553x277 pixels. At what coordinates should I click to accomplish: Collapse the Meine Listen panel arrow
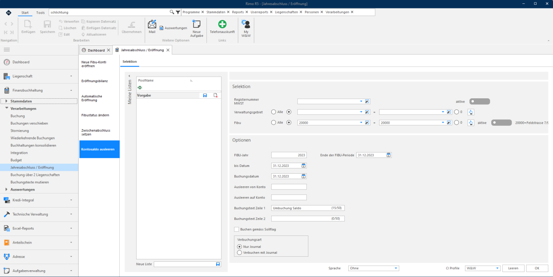[x=129, y=76]
